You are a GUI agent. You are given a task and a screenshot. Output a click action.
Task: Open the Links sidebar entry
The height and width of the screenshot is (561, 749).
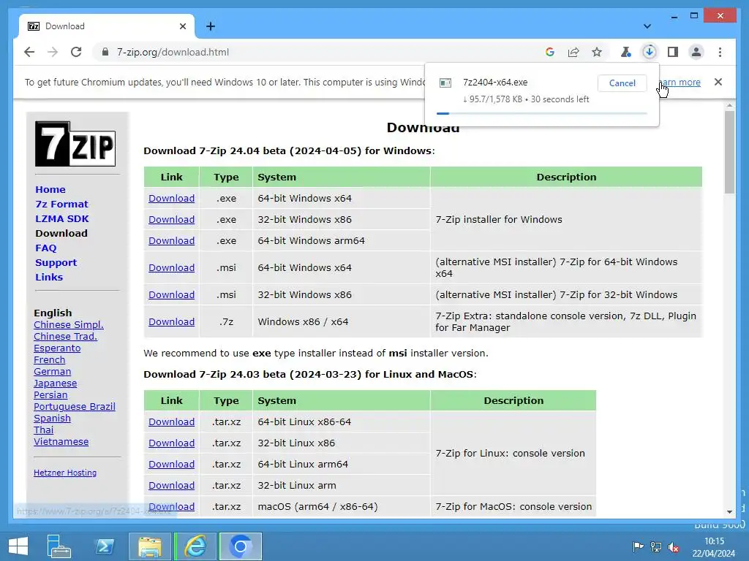coord(49,277)
